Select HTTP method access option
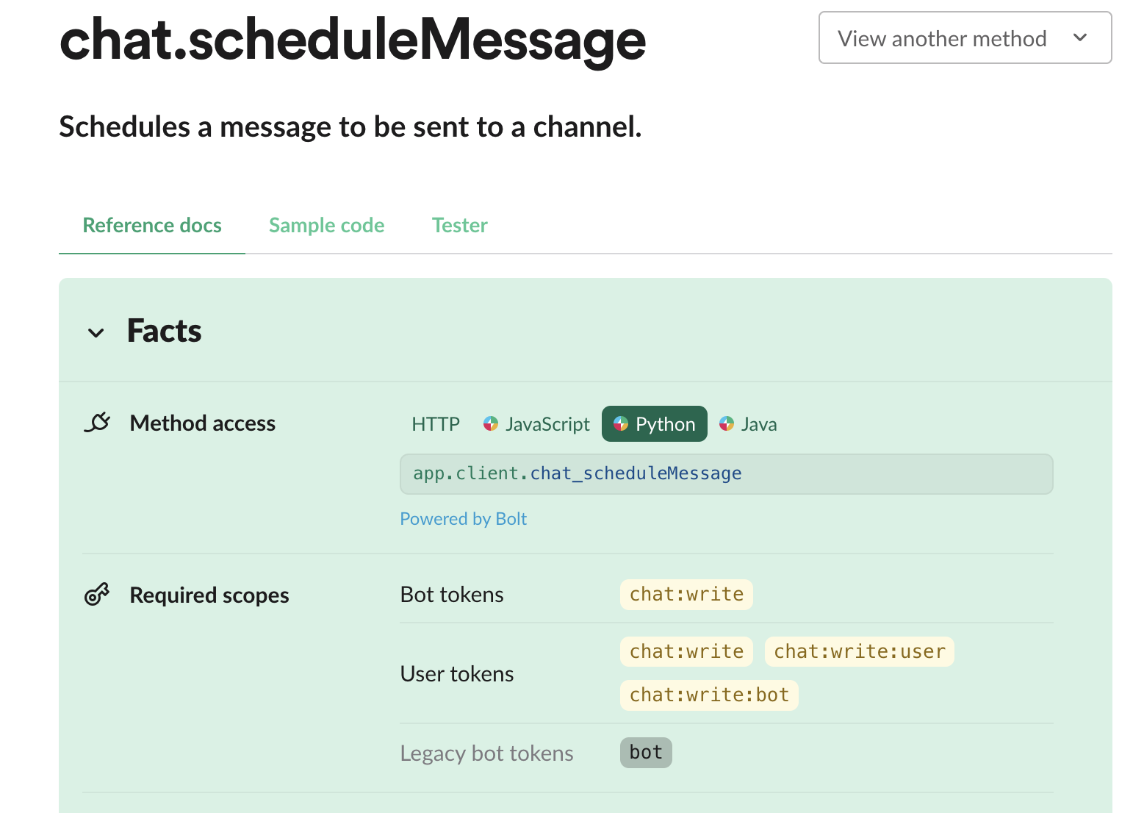This screenshot has height=813, width=1133. click(436, 424)
